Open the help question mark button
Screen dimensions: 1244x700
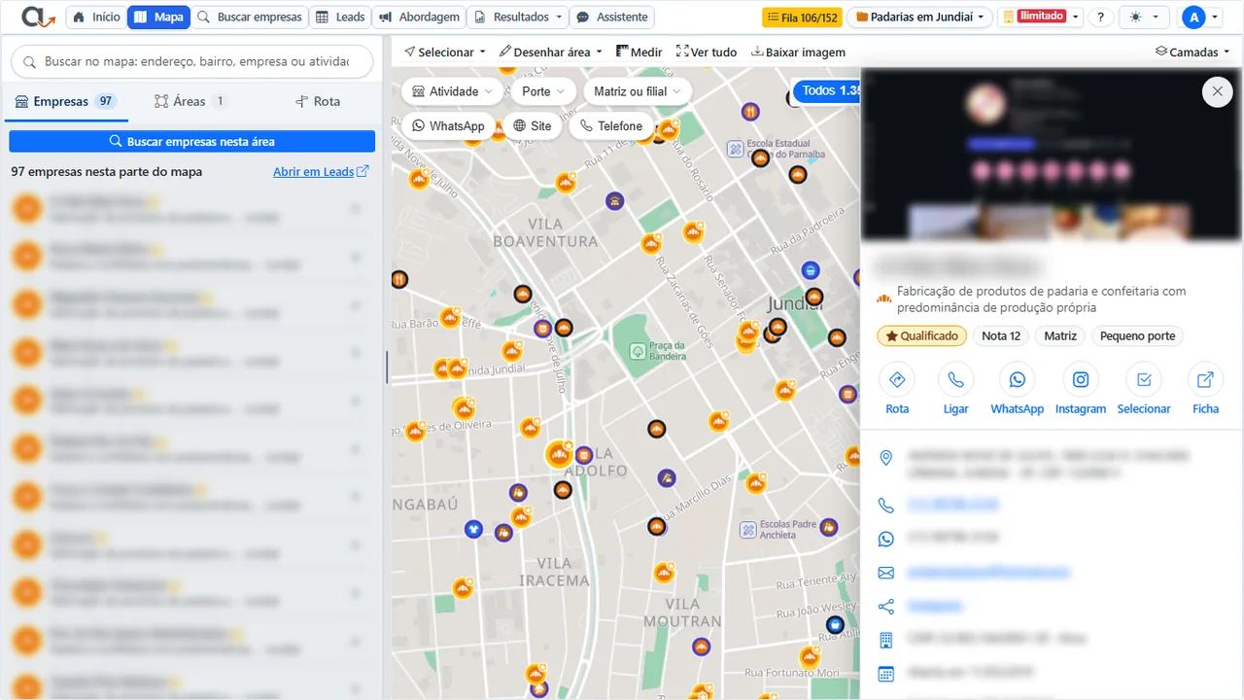[x=1100, y=17]
